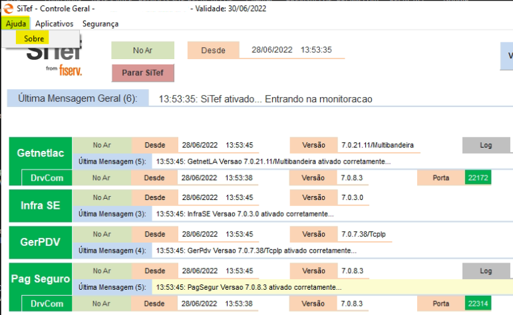
Task: Select Sobre from the Ajuda menu
Action: pos(33,39)
